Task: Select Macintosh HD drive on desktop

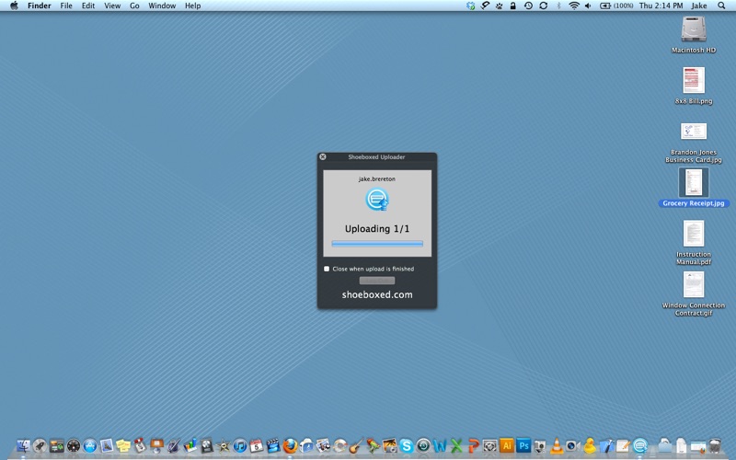Action: [x=694, y=35]
